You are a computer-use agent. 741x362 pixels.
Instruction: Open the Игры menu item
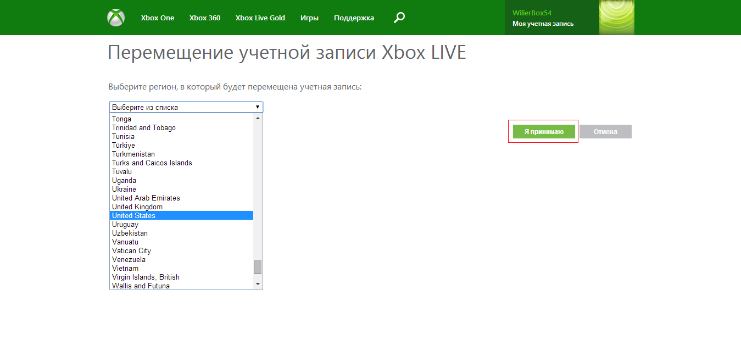coord(309,18)
